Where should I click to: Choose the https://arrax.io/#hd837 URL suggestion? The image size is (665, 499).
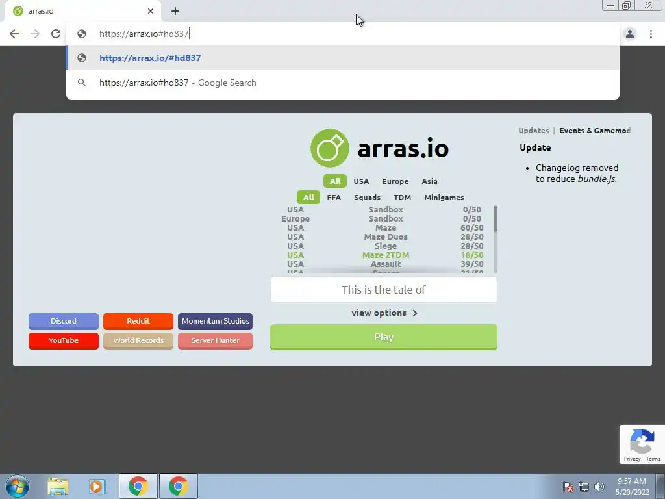[343, 58]
